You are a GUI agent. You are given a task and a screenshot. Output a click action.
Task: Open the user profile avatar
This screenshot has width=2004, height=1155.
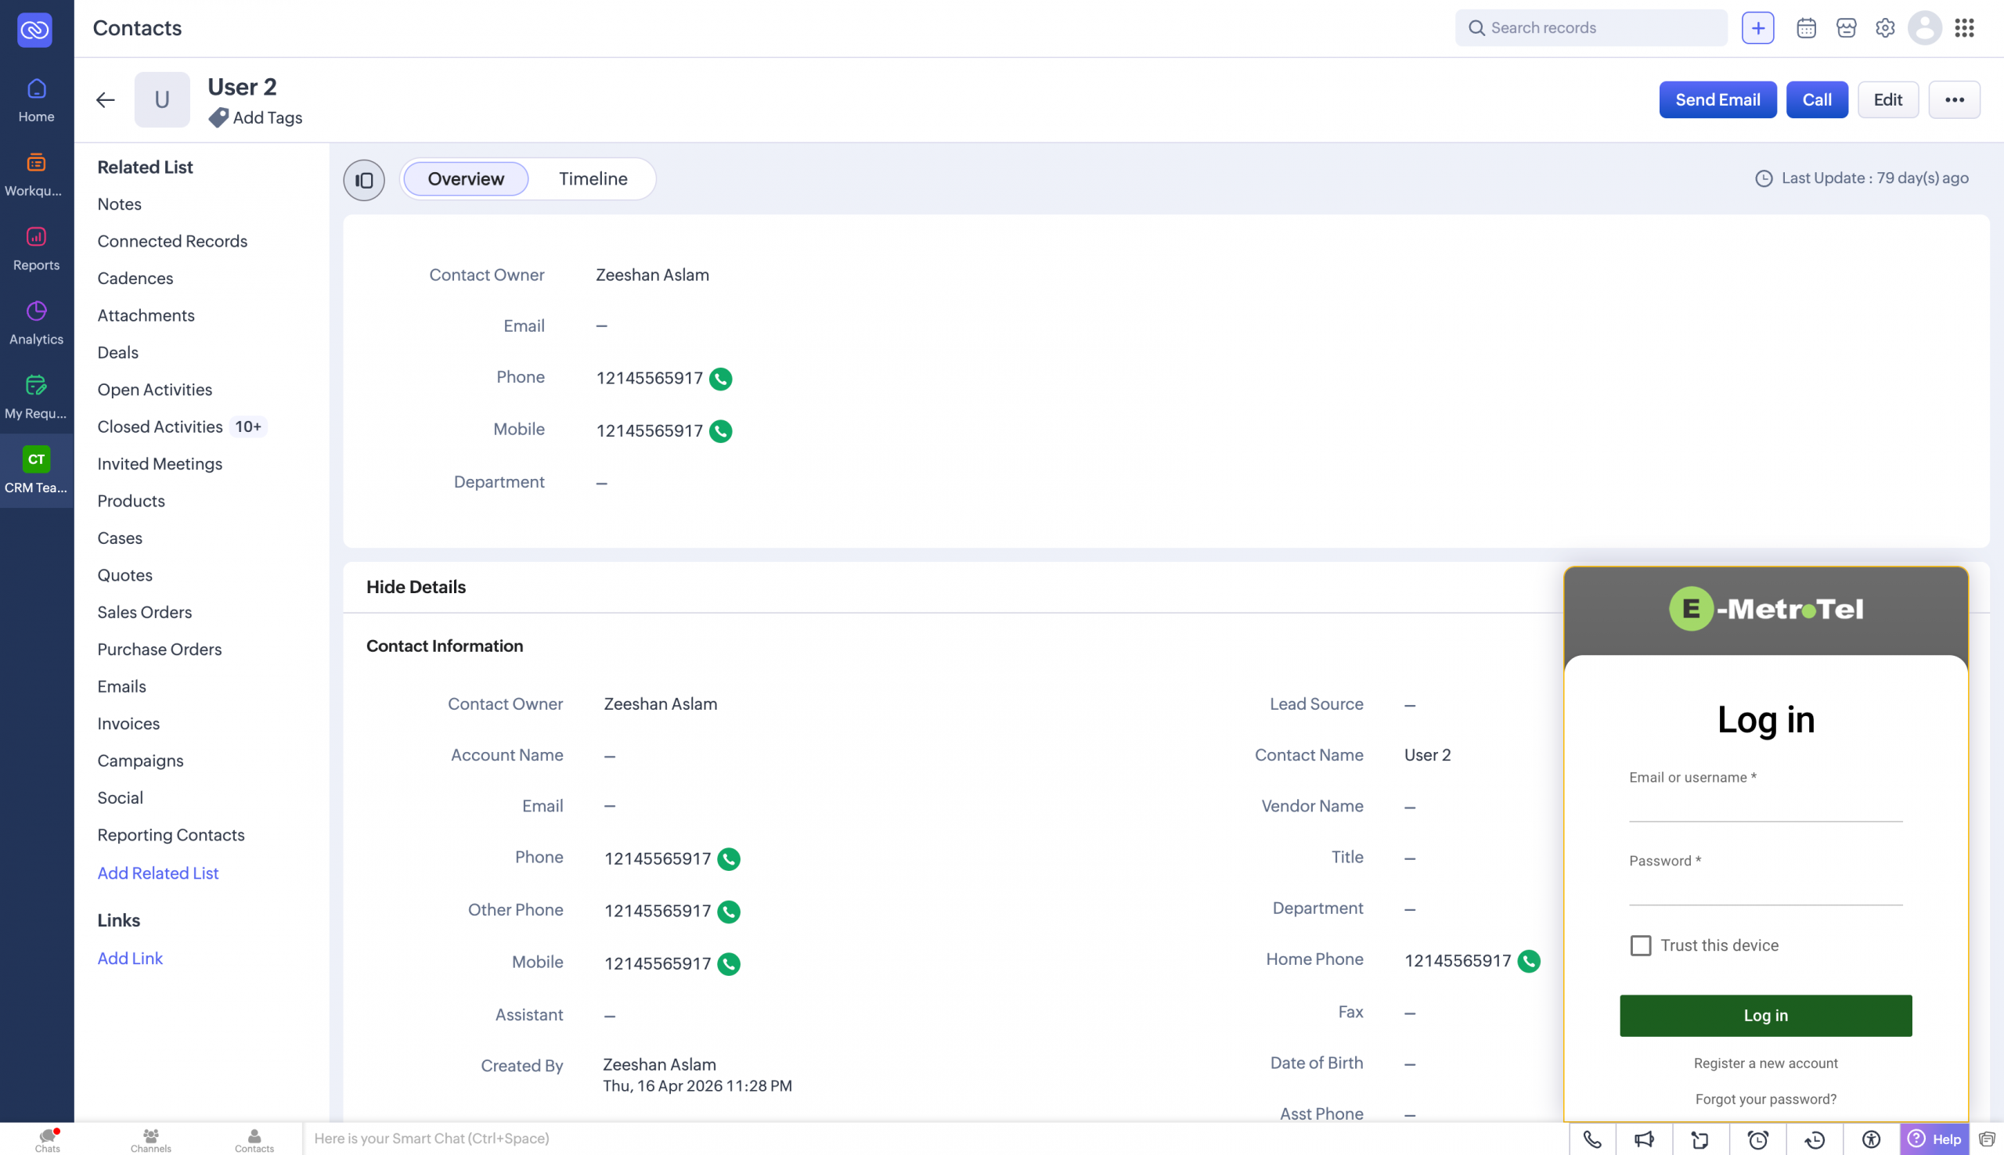(x=1925, y=27)
